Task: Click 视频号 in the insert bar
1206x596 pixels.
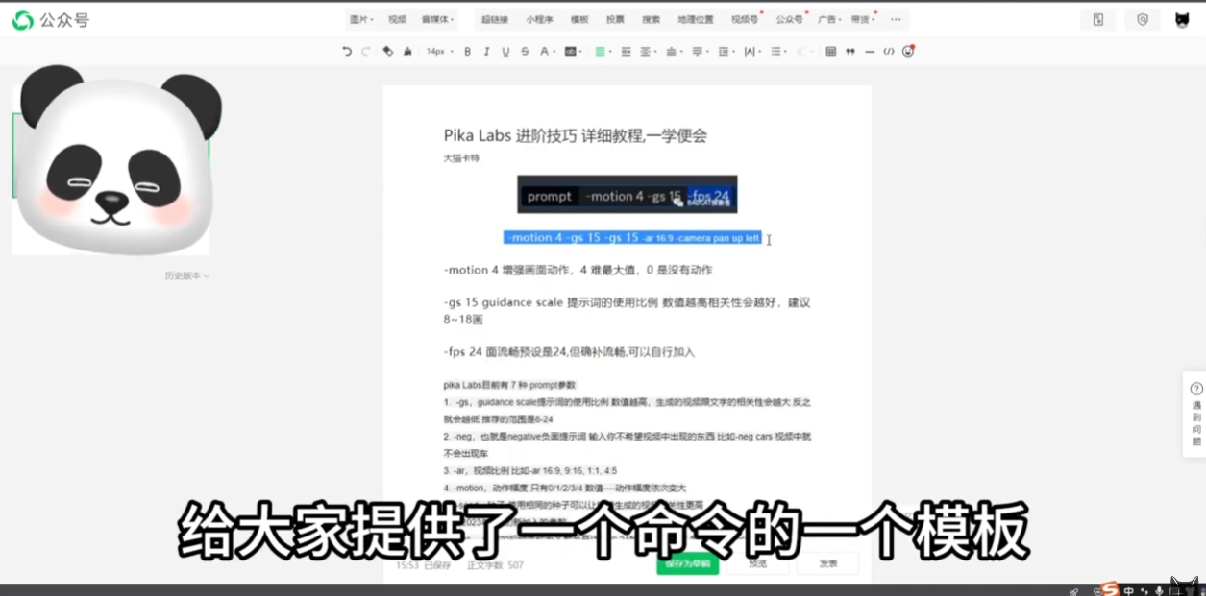Action: click(745, 19)
